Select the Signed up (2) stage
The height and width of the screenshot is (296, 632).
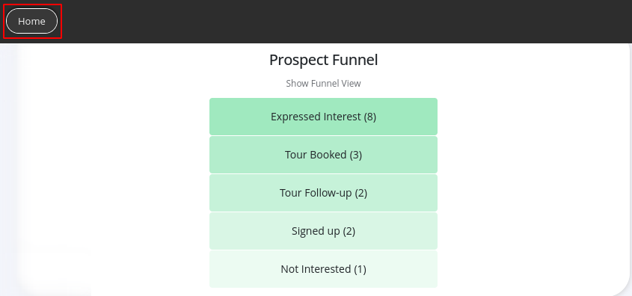323,231
